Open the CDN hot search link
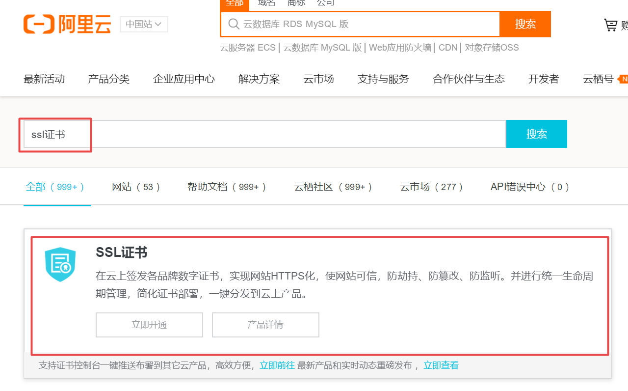Screen dimensions: 628x391 point(448,48)
